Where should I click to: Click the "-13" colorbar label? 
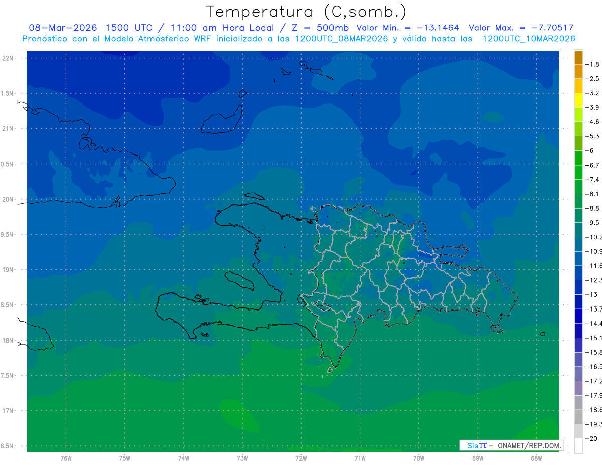[592, 295]
